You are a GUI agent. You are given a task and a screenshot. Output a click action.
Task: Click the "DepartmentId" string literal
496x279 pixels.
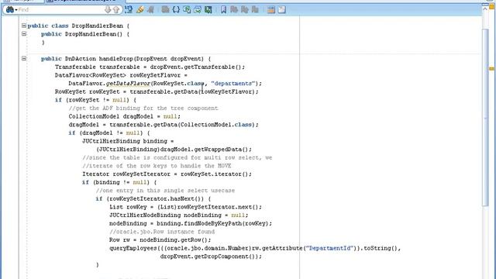330,248
